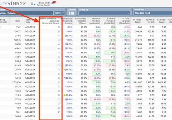Open the Portfolio (Default) view dropdown
Viewport: 172px width, 120px height.
point(26,13)
